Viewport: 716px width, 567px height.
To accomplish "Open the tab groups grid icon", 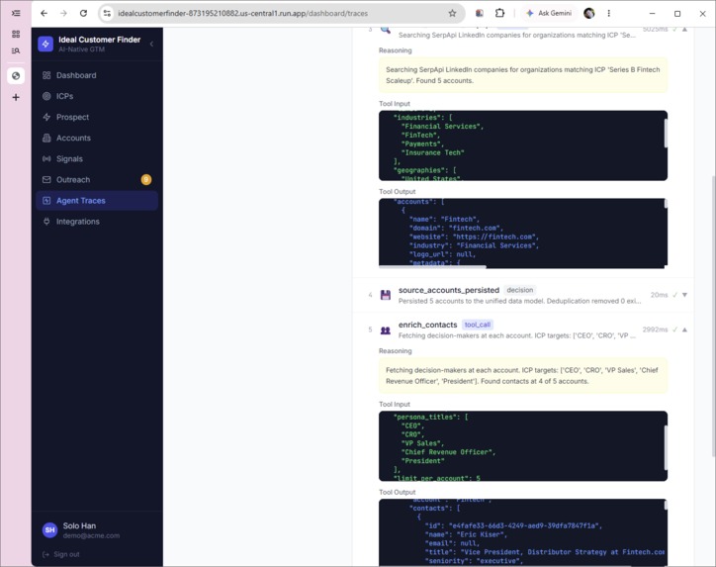I will (x=16, y=34).
